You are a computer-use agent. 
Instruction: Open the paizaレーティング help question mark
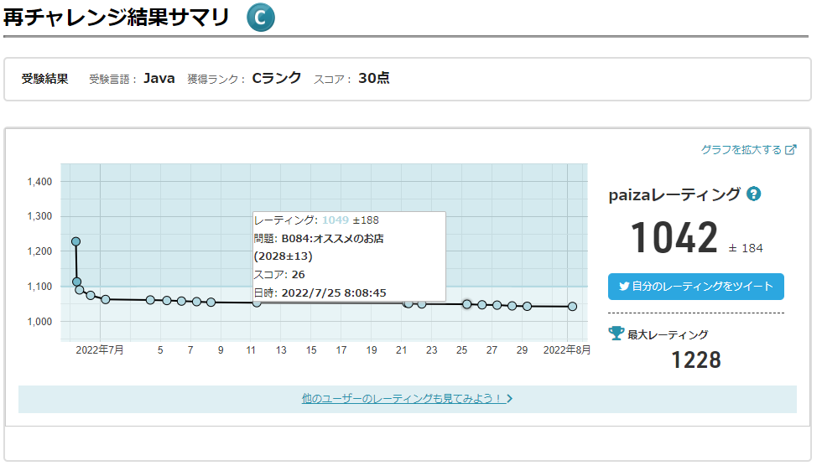[754, 194]
